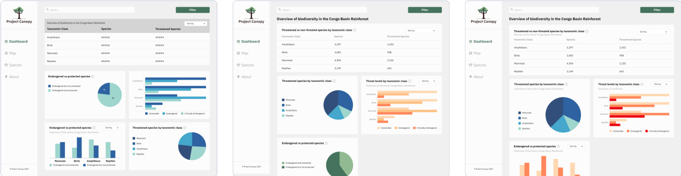The height and width of the screenshot is (176, 681).
Task: Open Endangered vs protected Sort by in right mockup
Action: click(x=576, y=146)
